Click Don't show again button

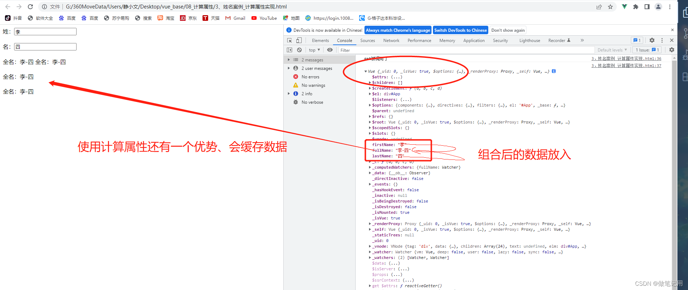coord(508,30)
